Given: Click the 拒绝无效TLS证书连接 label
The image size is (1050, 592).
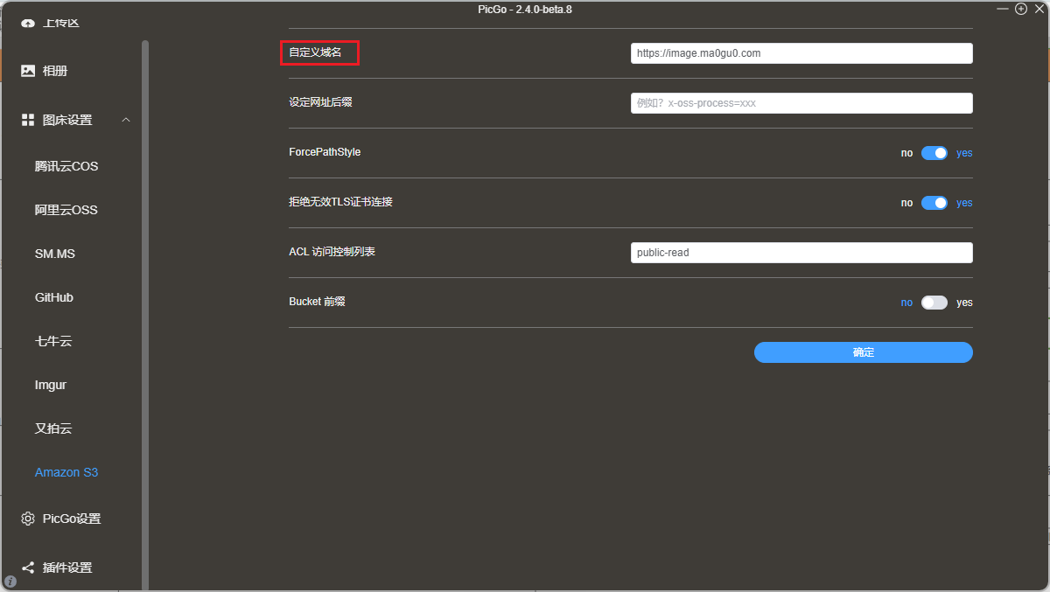Looking at the screenshot, I should (x=340, y=202).
